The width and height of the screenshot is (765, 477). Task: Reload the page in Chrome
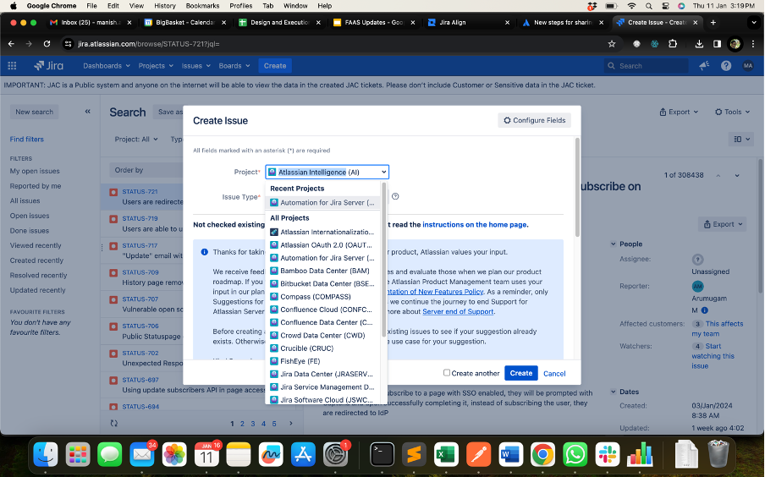coord(47,44)
